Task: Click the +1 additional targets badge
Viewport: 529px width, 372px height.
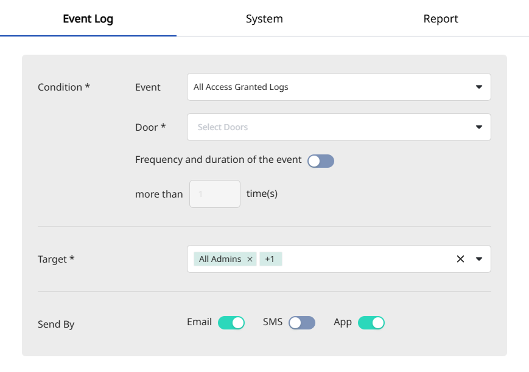Action: point(270,260)
